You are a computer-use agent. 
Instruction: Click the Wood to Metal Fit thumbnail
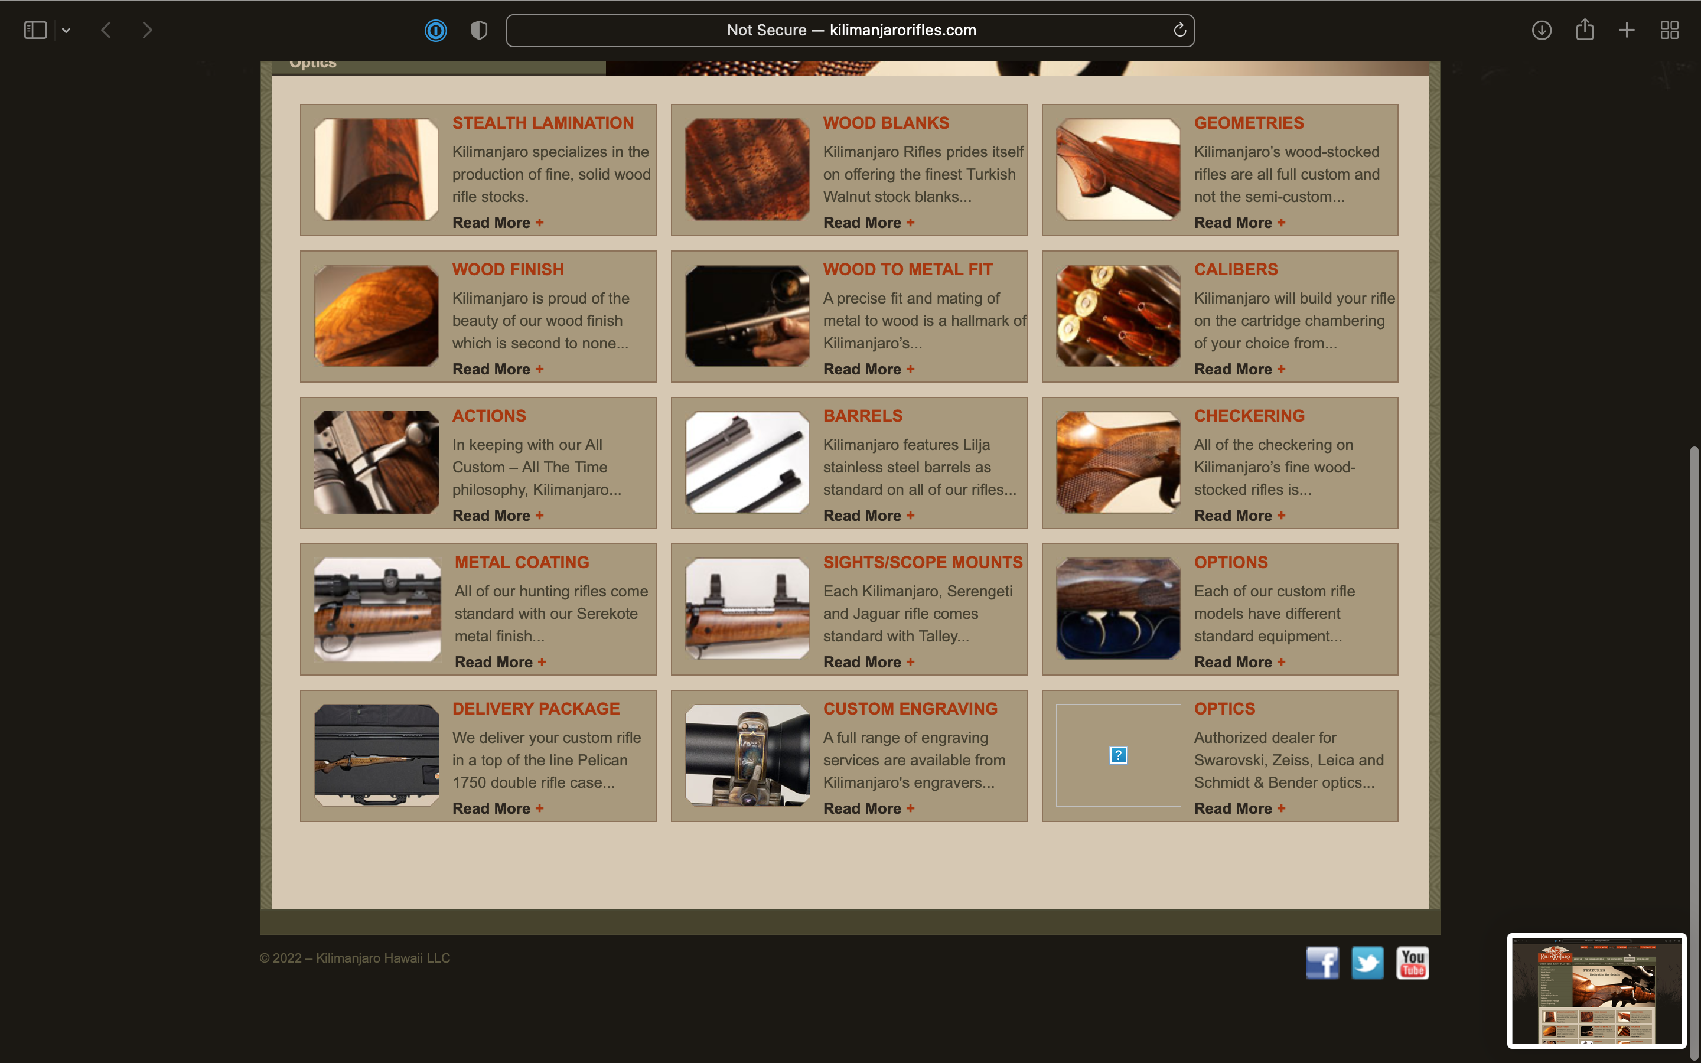747,316
